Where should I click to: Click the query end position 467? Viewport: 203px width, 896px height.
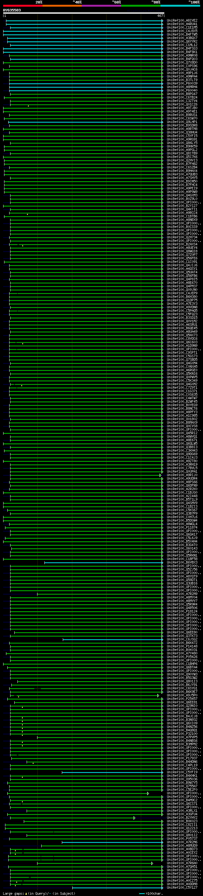tap(160, 16)
